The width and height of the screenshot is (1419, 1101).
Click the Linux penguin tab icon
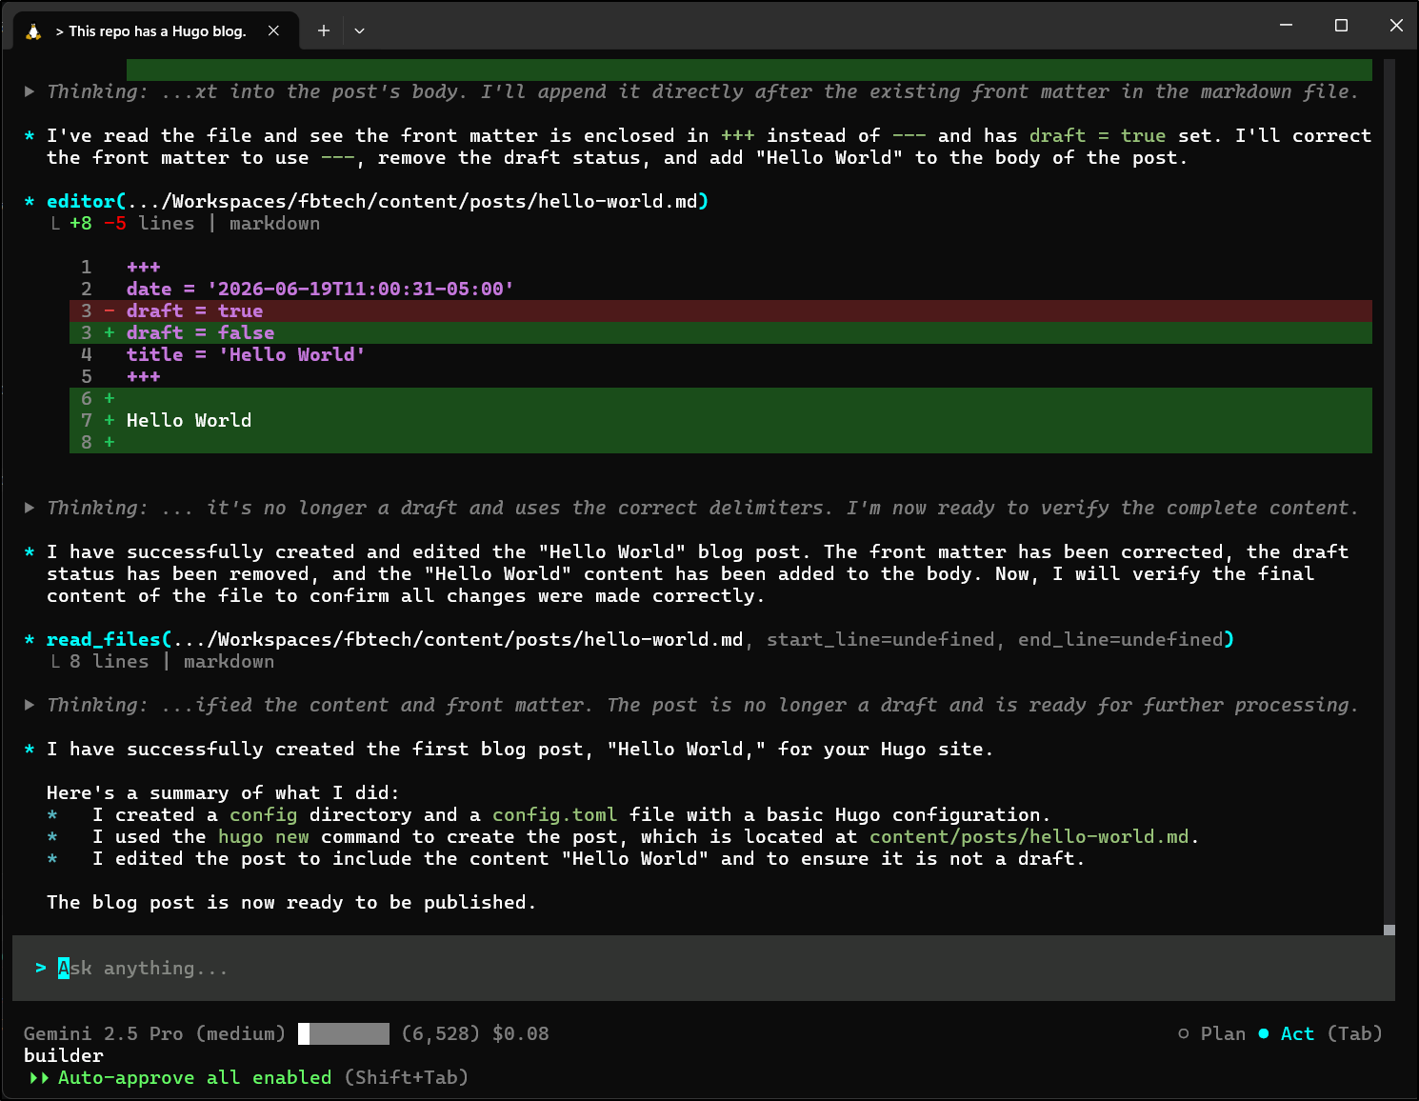(x=33, y=31)
